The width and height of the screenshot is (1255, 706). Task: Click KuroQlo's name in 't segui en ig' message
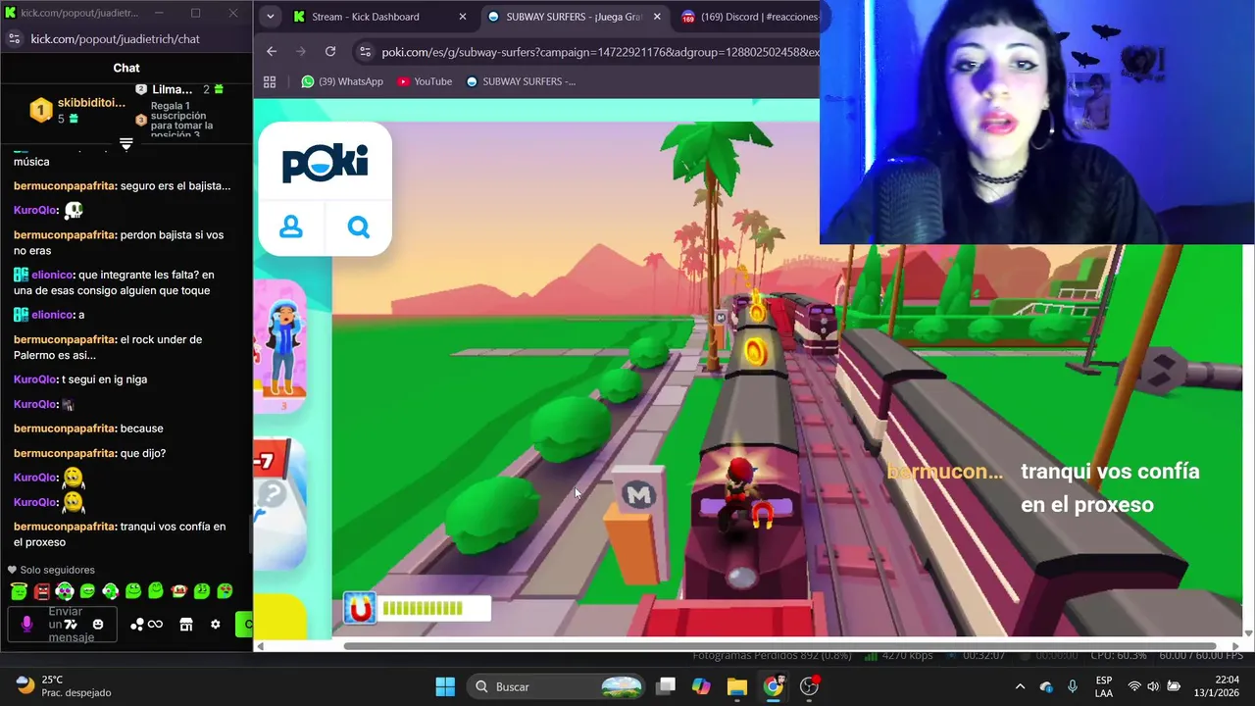35,379
